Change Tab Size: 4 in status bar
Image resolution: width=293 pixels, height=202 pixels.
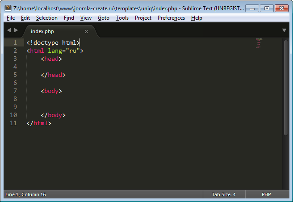[223, 194]
